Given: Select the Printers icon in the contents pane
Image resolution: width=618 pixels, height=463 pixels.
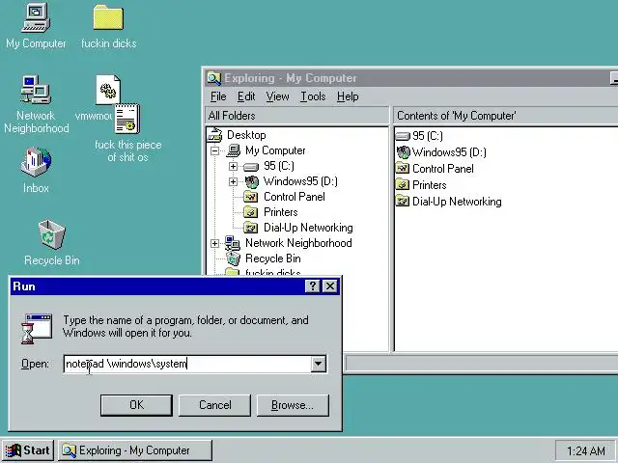Looking at the screenshot, I should click(x=403, y=185).
